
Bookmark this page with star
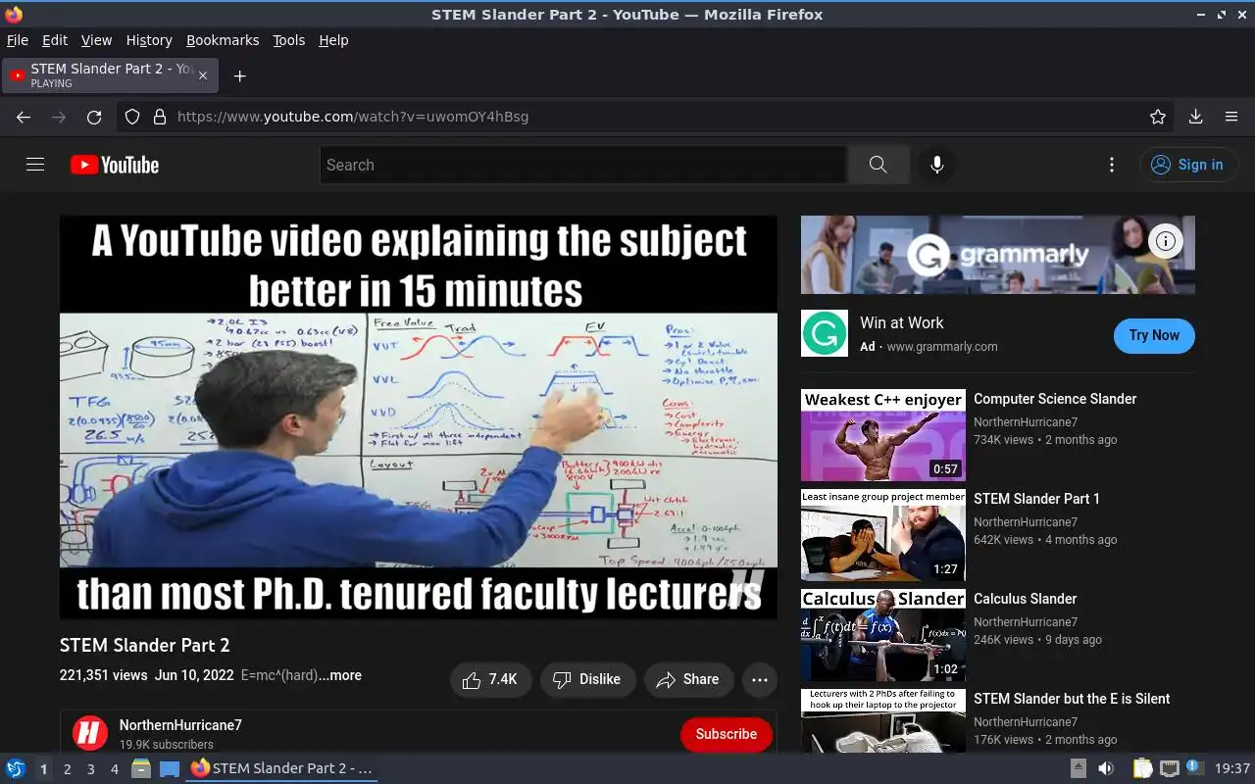[1158, 117]
